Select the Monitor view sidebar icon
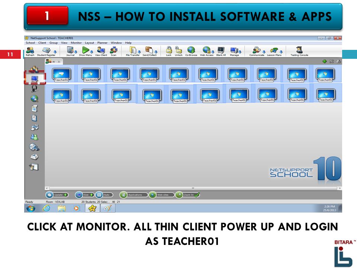357x268 pixels. click(x=34, y=79)
